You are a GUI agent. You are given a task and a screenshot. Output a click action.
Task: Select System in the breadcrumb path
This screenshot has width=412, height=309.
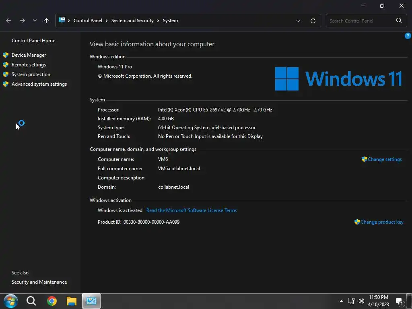coord(170,21)
